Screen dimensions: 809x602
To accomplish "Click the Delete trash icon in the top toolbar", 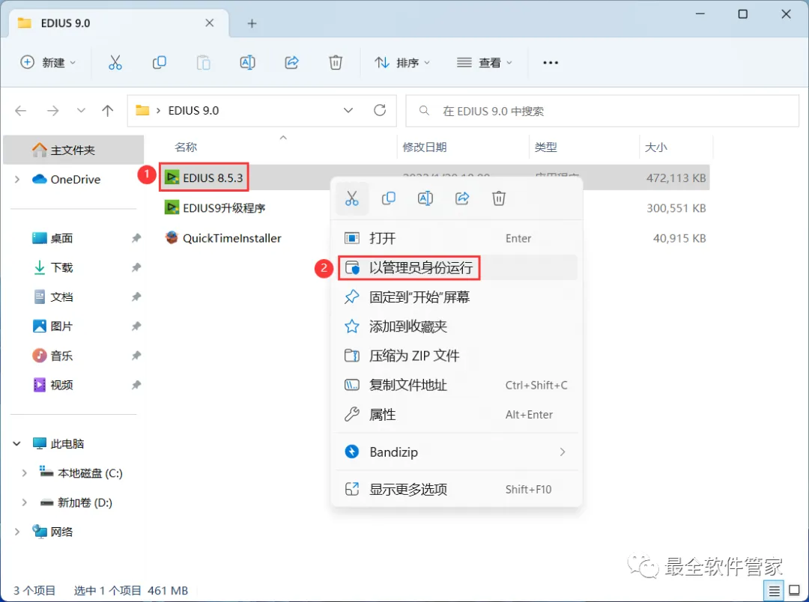I will click(x=336, y=62).
